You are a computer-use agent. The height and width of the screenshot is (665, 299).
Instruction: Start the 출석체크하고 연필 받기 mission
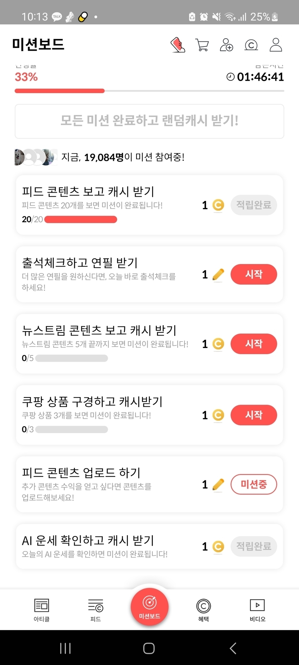coord(254,274)
